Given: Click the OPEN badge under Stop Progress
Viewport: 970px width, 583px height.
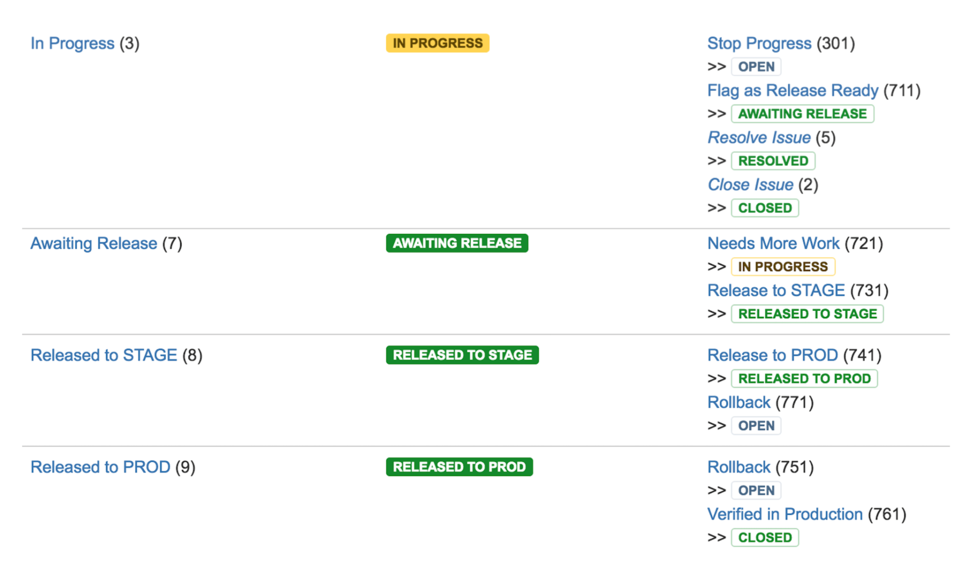Looking at the screenshot, I should coord(756,66).
